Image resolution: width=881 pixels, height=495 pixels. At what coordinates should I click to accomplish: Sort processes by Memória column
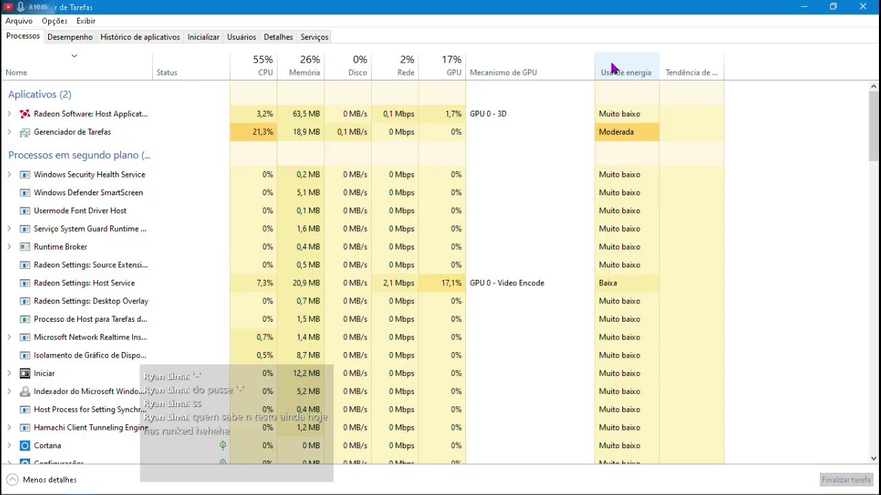pyautogui.click(x=300, y=67)
